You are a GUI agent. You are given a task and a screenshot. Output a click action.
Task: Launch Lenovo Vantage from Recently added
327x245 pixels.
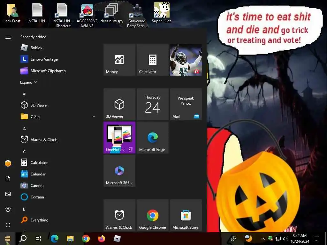(x=58, y=59)
